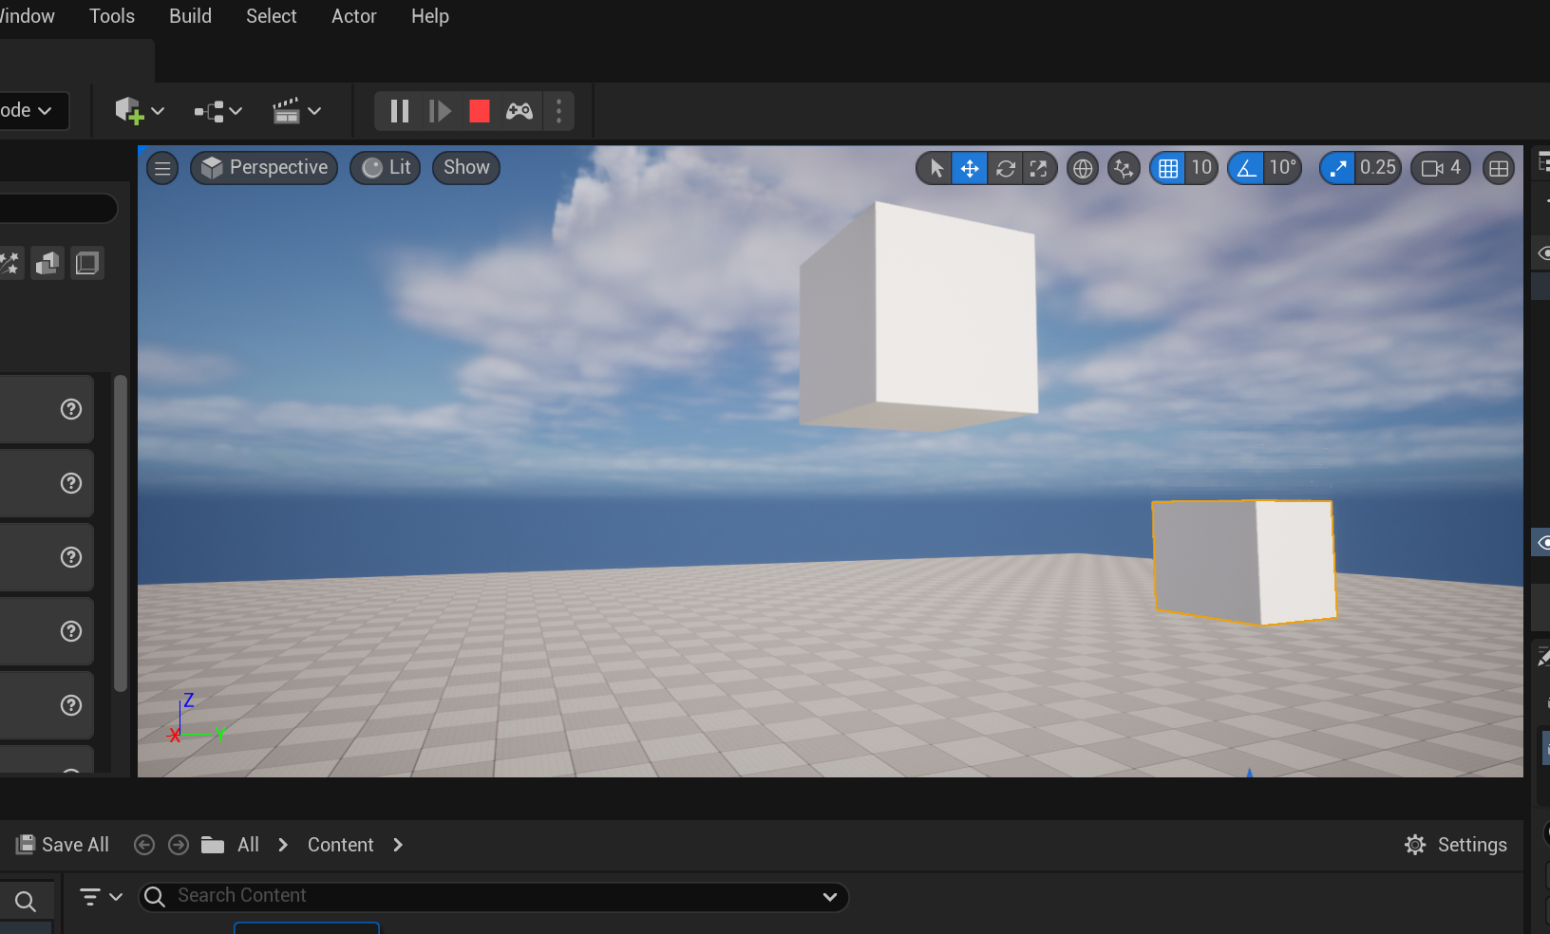Click the top help question mark icon
1550x934 pixels.
tap(71, 409)
